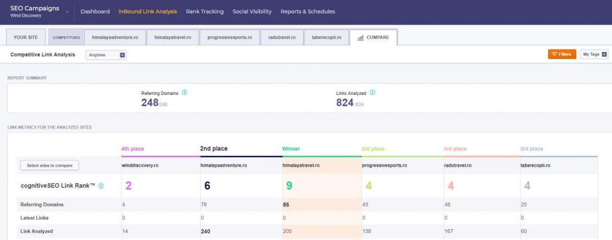This screenshot has height=240, width=612.
Task: Click Link Analyzed value 240
Action: click(206, 231)
